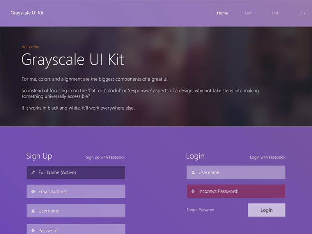Click Sign Up with Facebook
Screen dimensions: 312x234
coord(105,157)
